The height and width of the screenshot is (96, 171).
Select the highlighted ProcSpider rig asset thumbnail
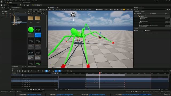tap(38, 30)
